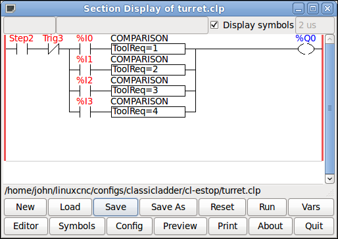Click the %Q0 output coil
Screen dimensions: 338x239
tap(306, 49)
